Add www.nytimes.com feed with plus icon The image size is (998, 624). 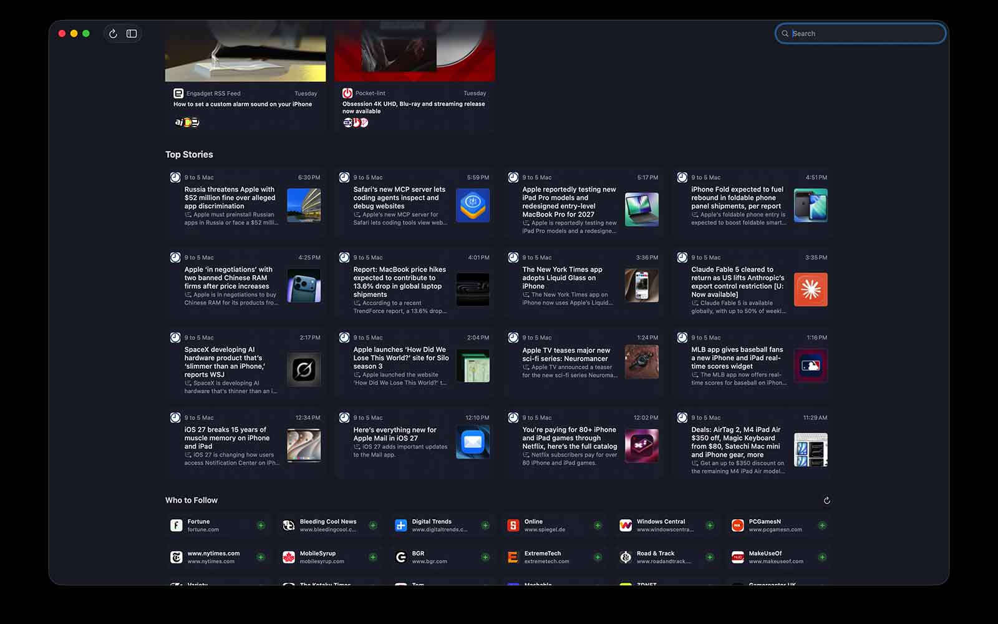[261, 557]
